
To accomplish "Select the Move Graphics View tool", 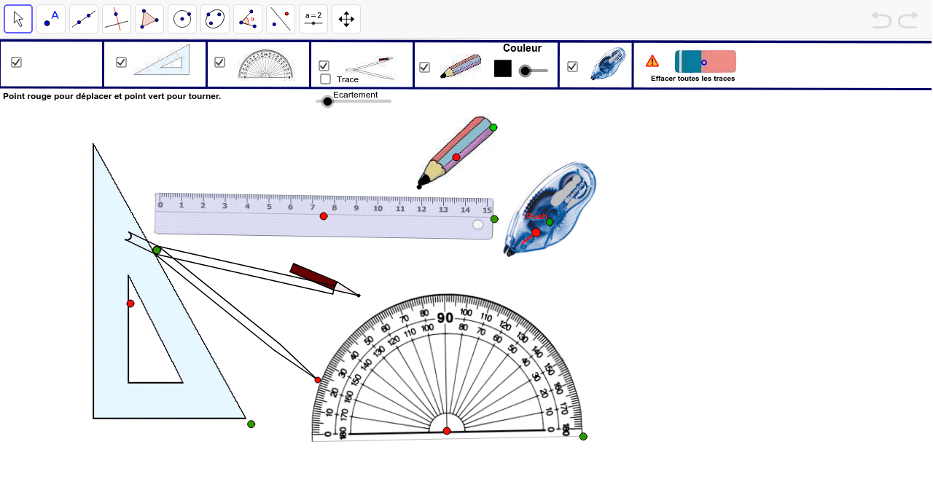I will (346, 18).
